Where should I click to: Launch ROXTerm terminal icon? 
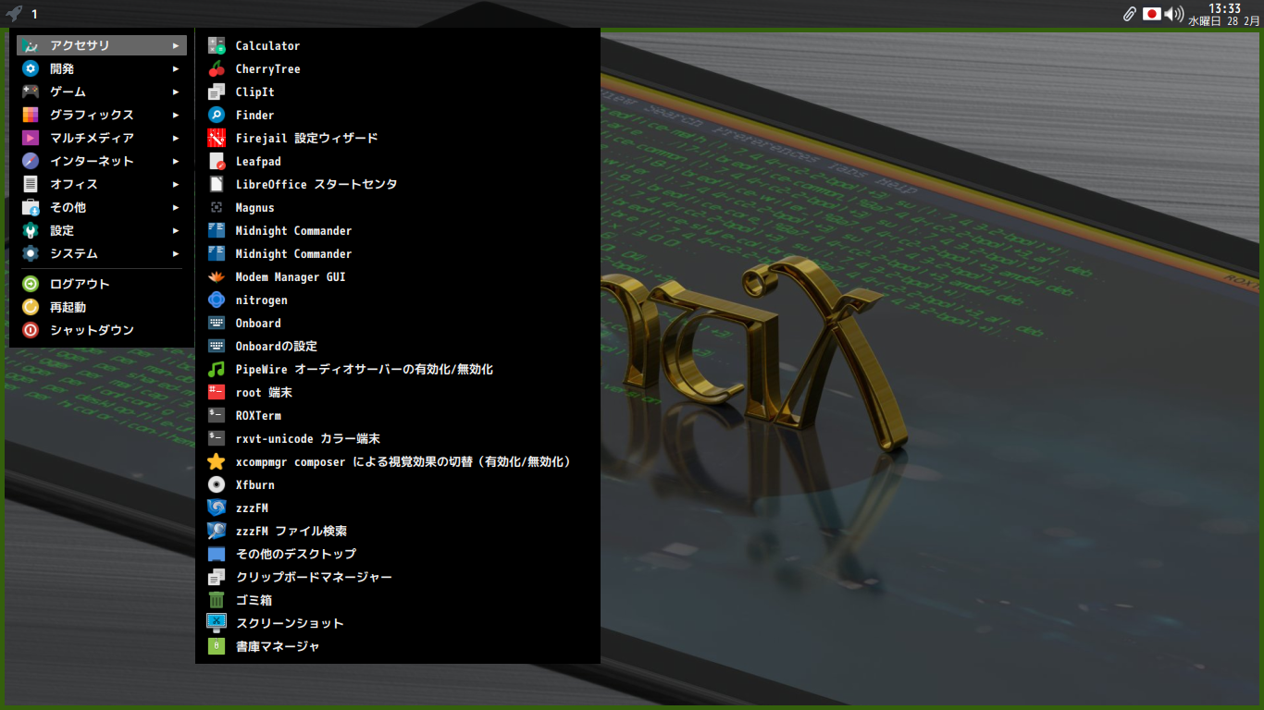coord(217,415)
